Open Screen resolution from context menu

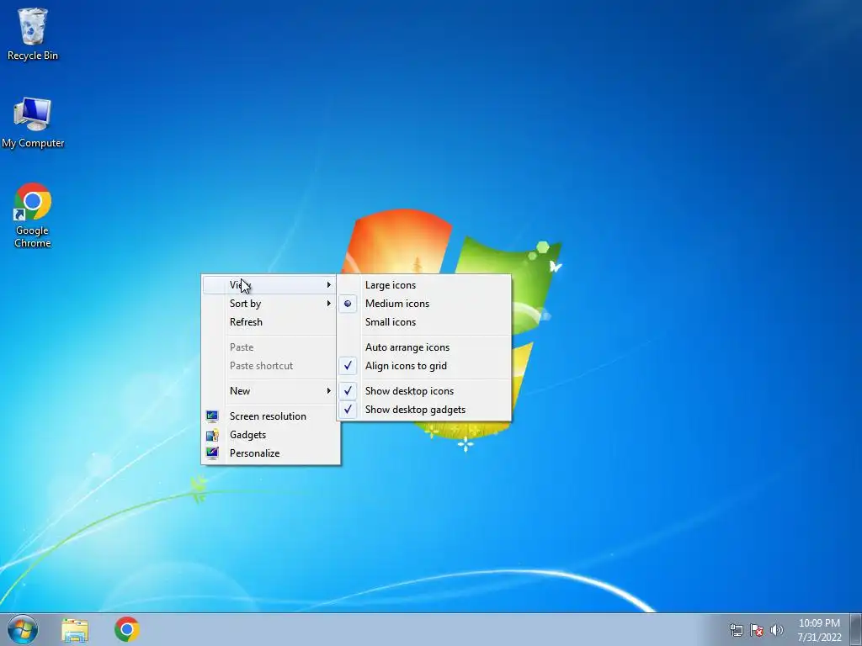point(270,416)
